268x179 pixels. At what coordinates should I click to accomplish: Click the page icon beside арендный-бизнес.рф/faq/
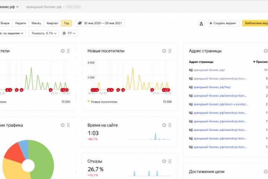[x=191, y=87]
